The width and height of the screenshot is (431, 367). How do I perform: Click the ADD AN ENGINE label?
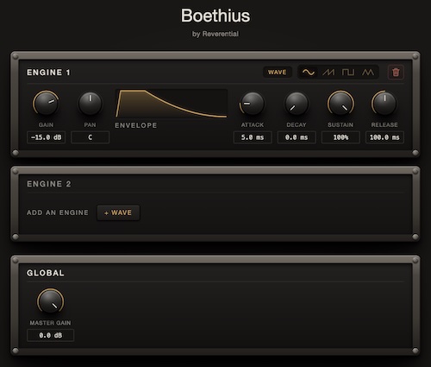click(x=58, y=212)
